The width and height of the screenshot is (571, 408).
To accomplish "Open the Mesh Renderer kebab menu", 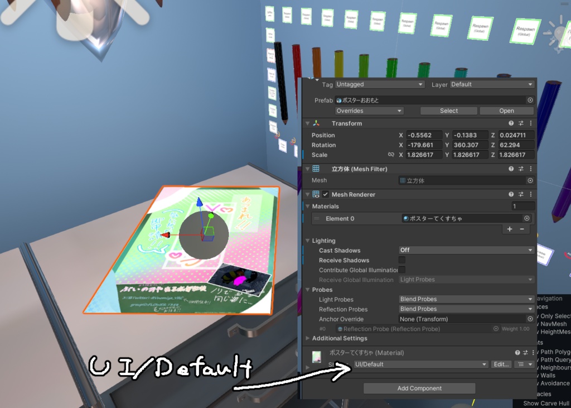I will [x=531, y=194].
